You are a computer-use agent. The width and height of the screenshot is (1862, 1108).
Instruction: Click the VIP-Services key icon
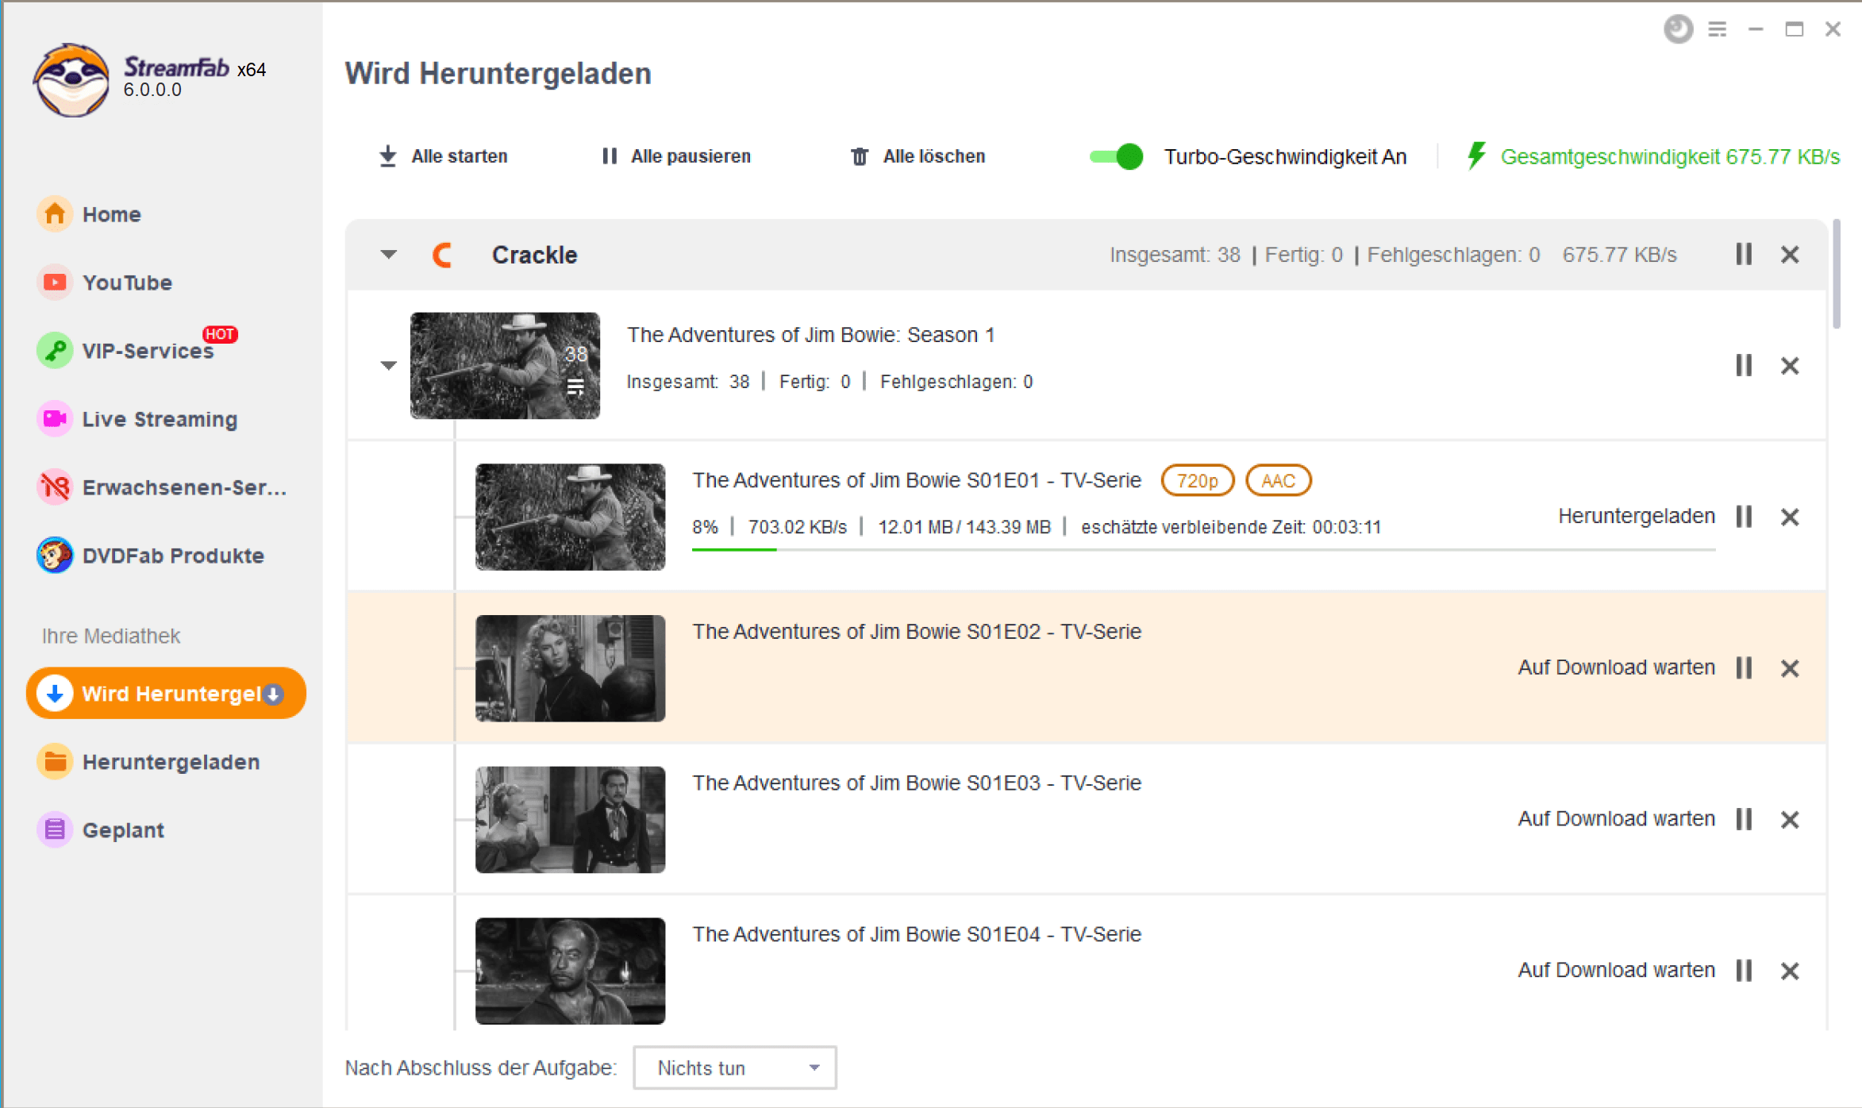[x=55, y=351]
